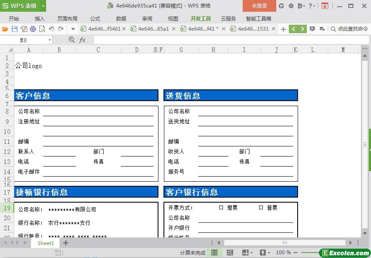The image size is (371, 258).
Task: Click the Undo arrow icon
Action: [52, 29]
